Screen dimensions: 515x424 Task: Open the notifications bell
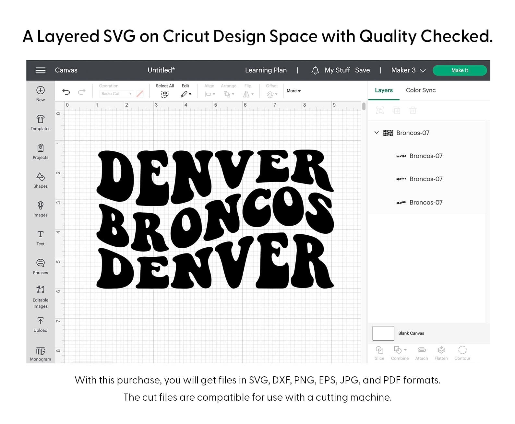(x=315, y=70)
